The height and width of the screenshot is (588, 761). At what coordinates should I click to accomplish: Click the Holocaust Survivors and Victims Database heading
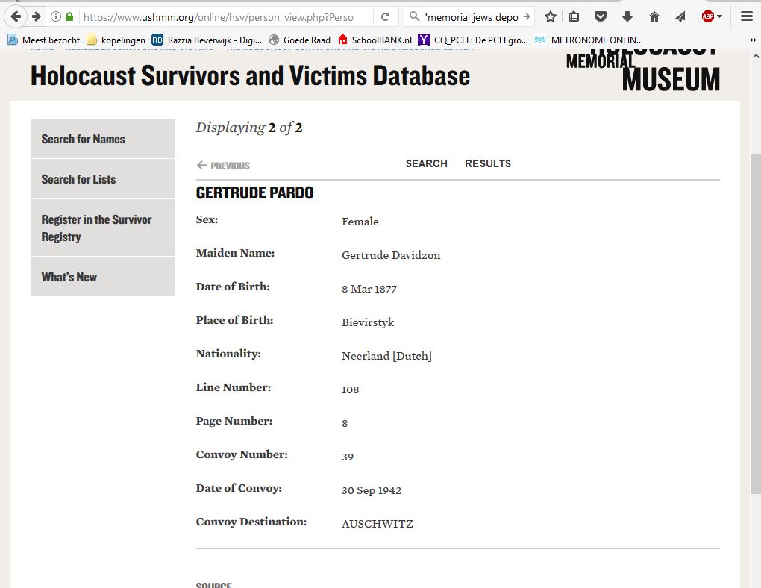point(251,76)
